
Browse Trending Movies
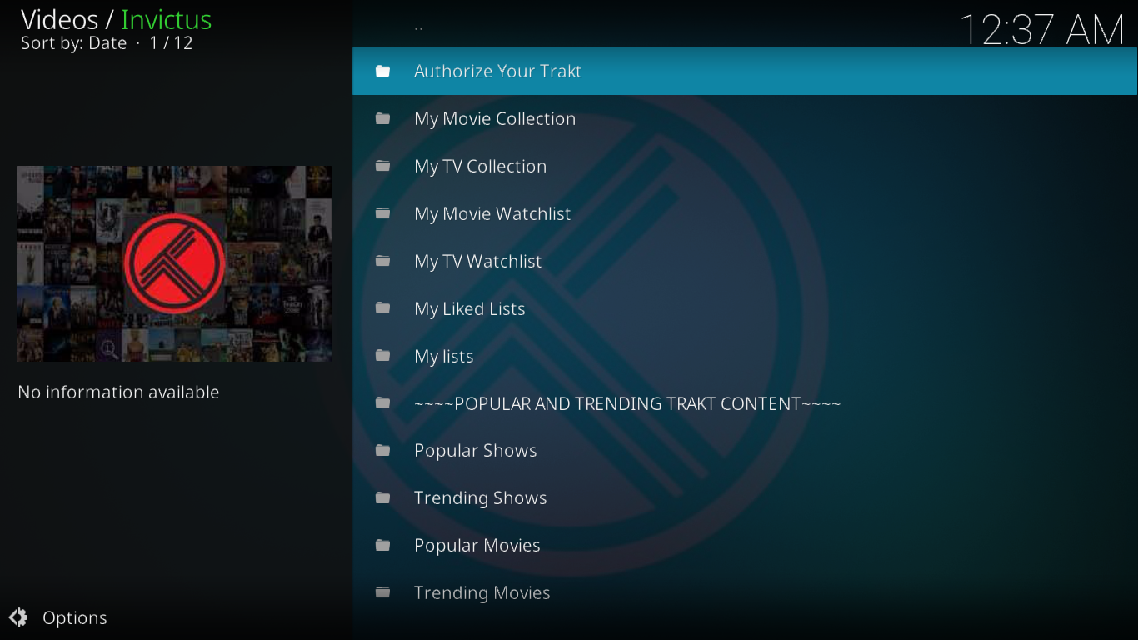coord(745,592)
